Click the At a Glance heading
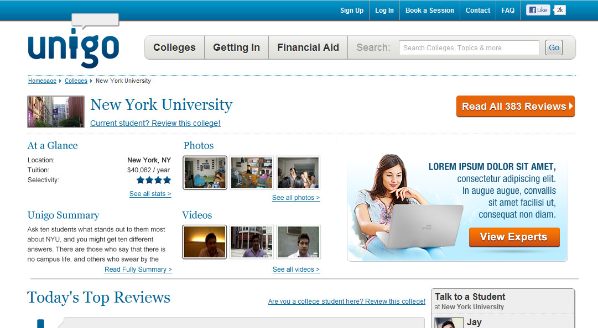 (x=53, y=145)
